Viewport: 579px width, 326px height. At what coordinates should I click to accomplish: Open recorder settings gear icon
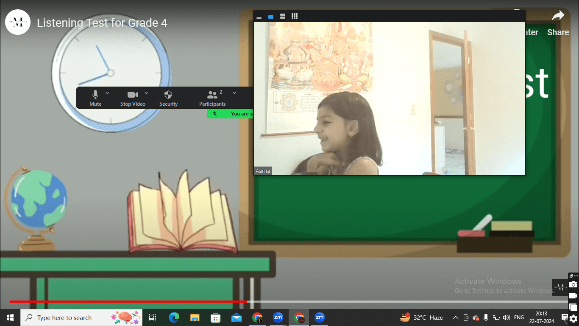click(573, 319)
